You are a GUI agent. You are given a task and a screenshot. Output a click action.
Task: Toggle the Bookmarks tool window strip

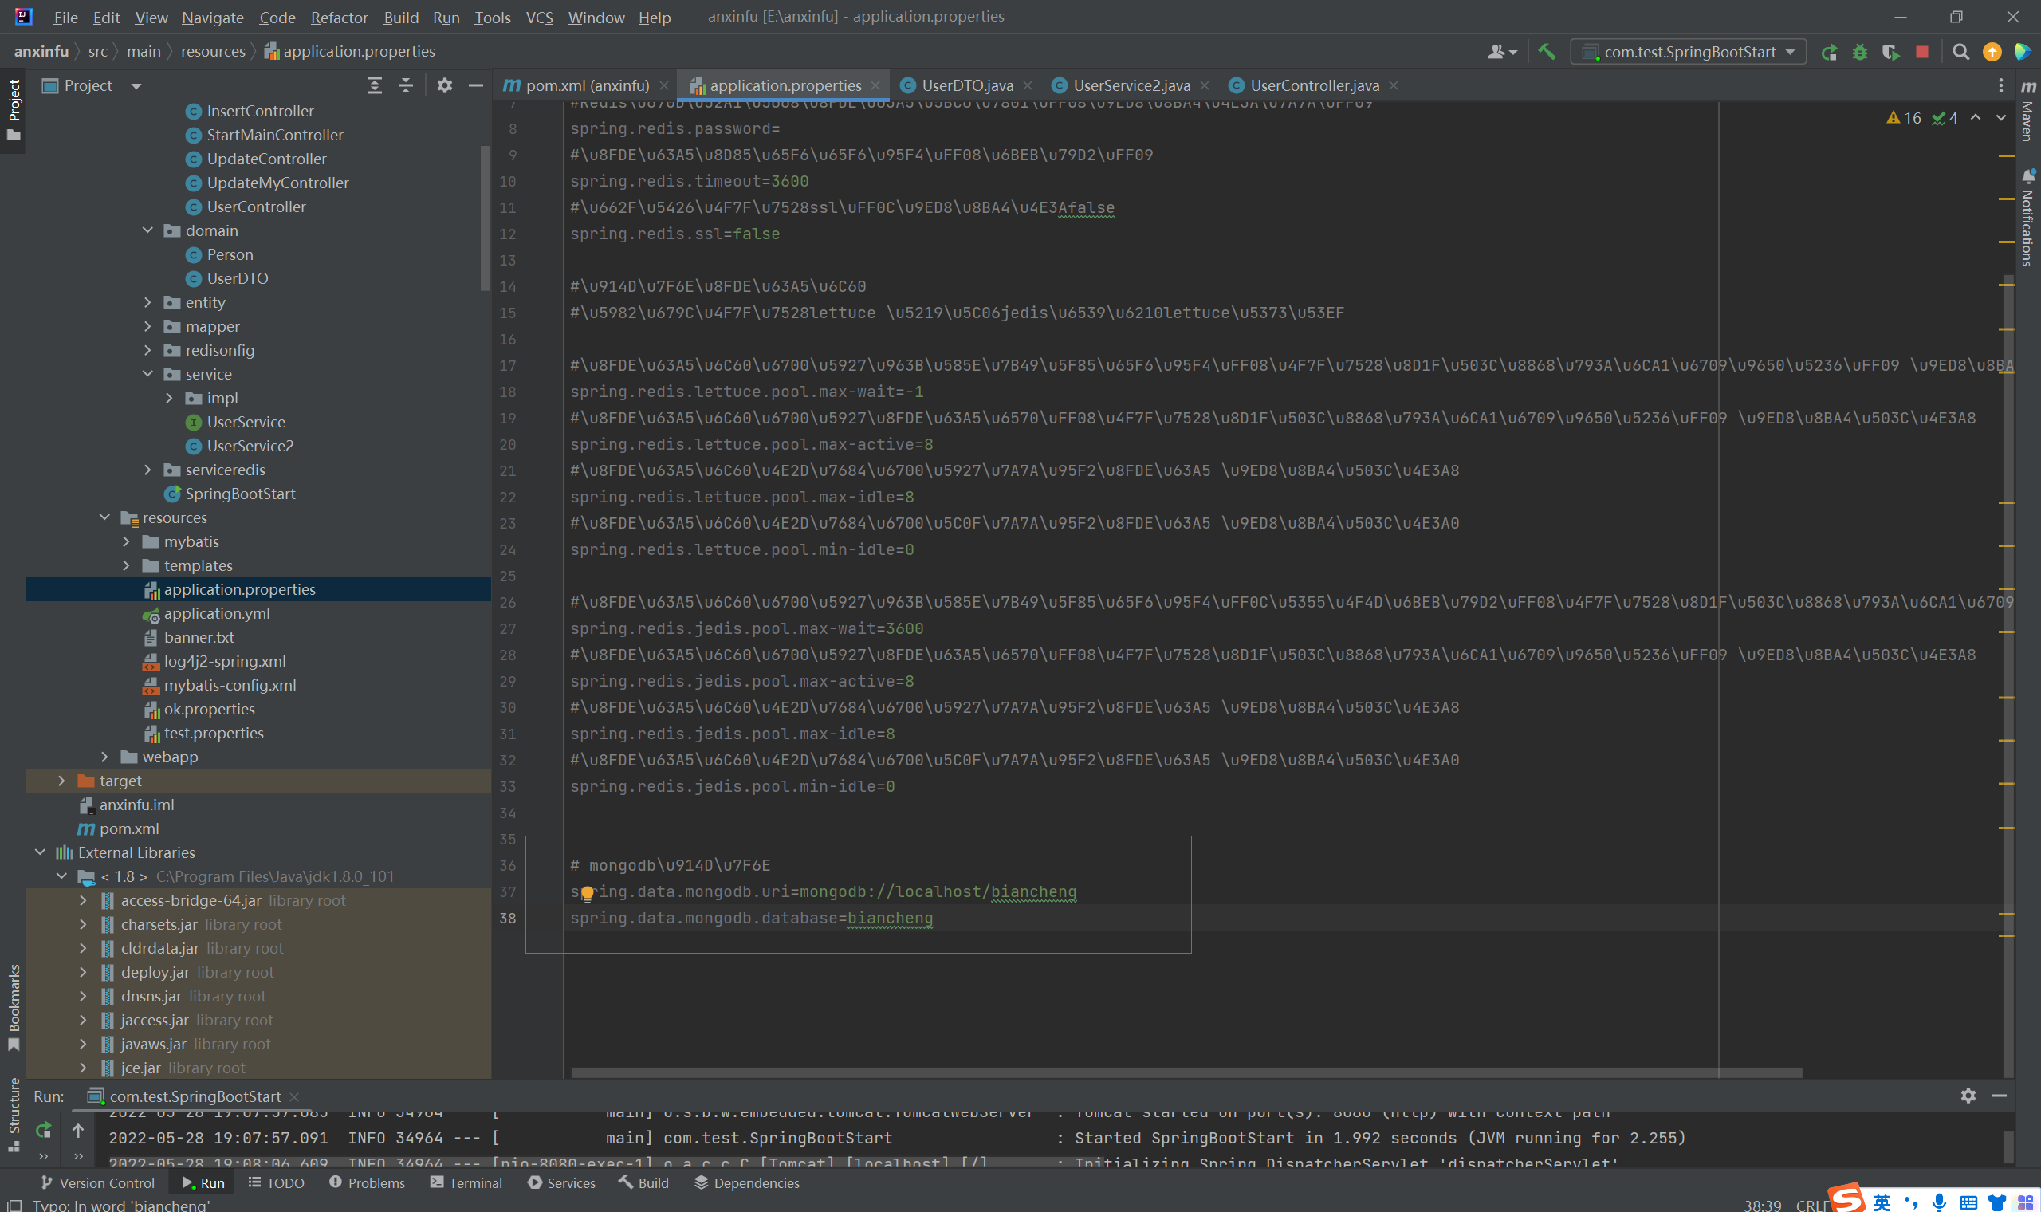[14, 1006]
